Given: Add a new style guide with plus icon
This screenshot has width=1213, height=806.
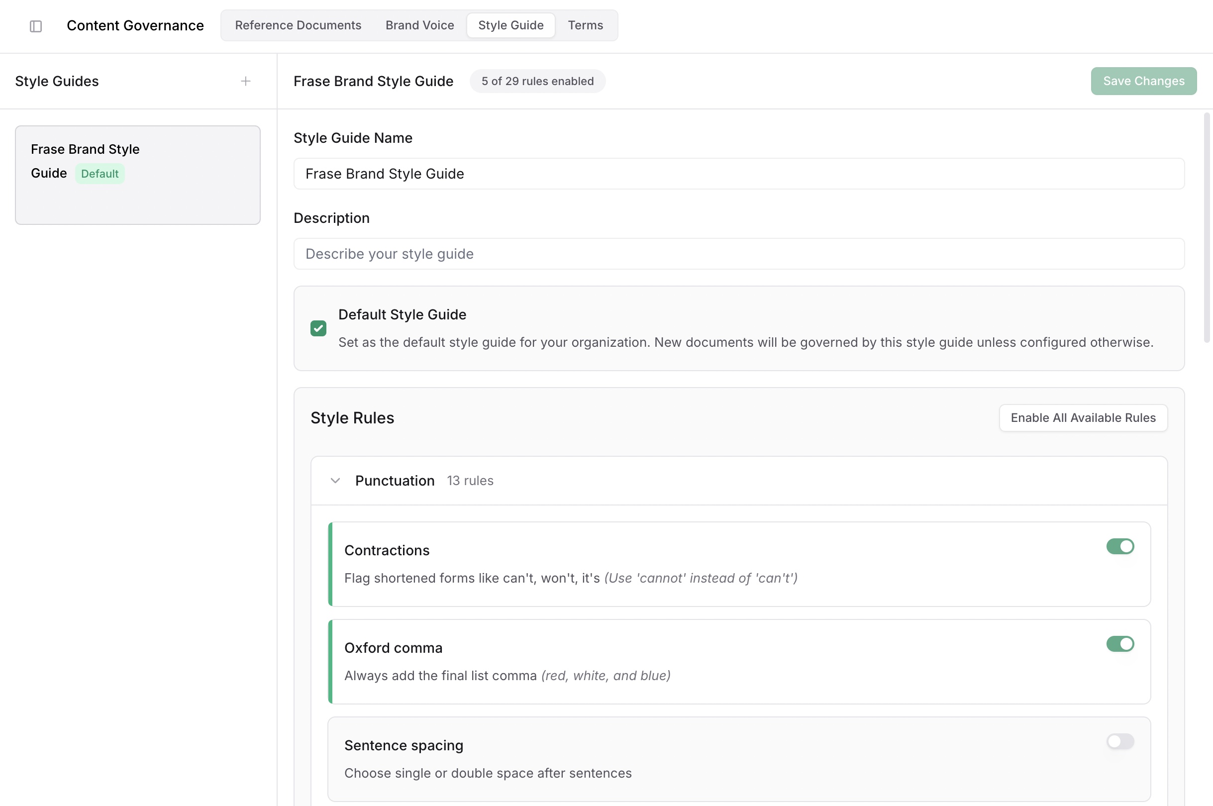Looking at the screenshot, I should pos(246,81).
